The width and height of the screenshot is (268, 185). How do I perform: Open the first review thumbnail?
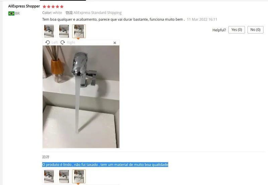(x=49, y=31)
